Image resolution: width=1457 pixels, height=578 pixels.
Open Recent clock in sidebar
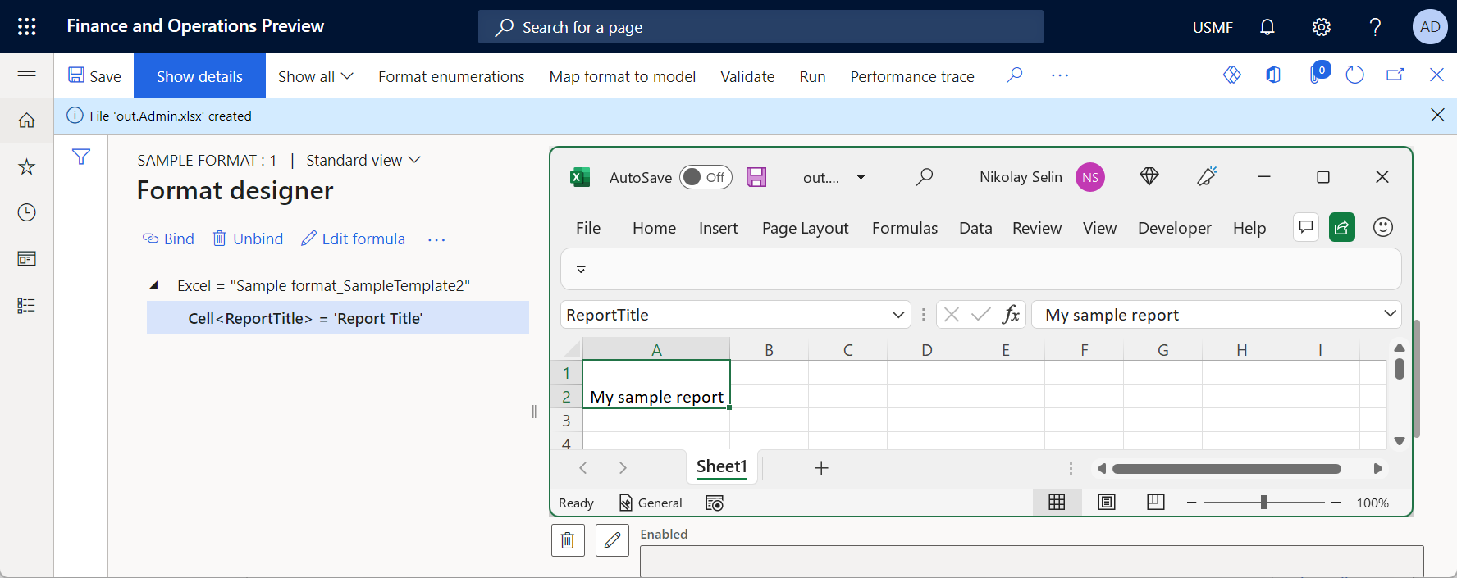[x=26, y=212]
